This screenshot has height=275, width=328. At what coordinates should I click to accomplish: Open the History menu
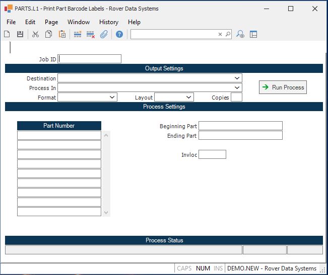click(108, 22)
